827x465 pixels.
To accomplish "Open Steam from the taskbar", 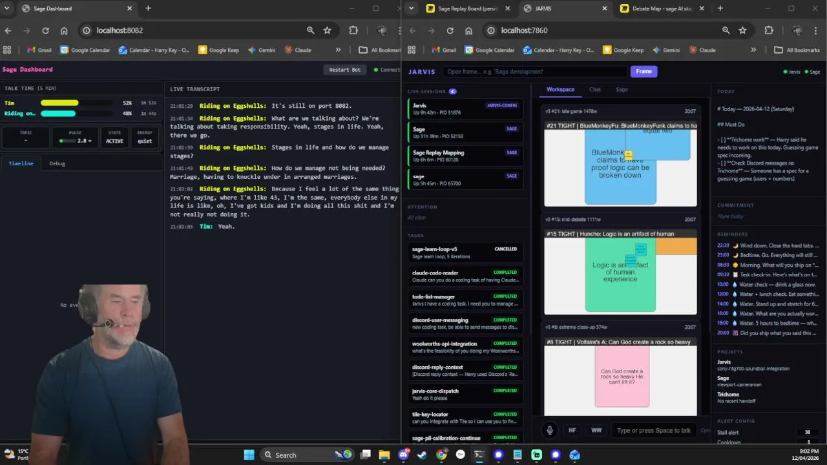I will tap(422, 455).
